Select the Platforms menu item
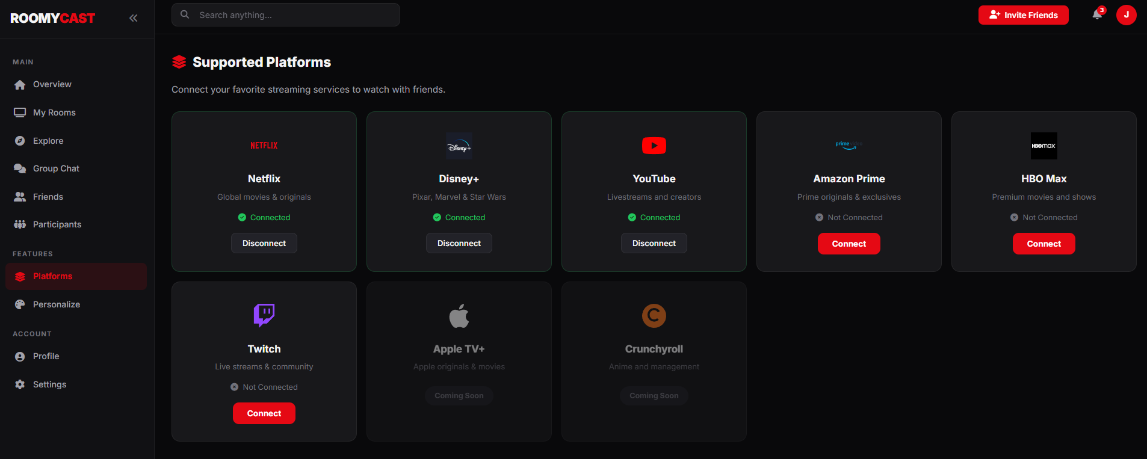 (76, 276)
